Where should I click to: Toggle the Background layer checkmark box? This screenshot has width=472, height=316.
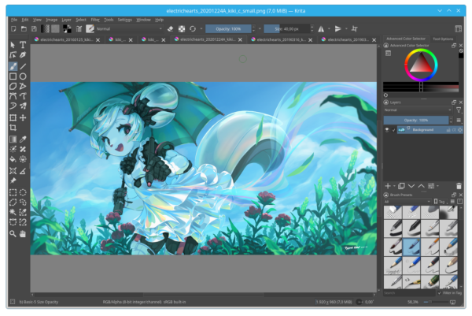click(x=393, y=130)
